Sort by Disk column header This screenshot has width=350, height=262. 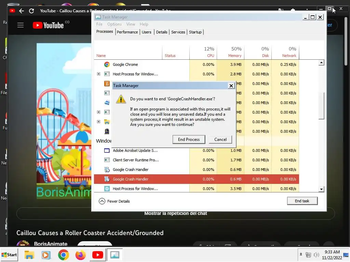[258, 53]
